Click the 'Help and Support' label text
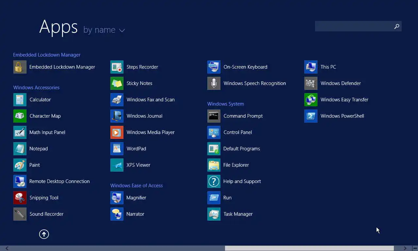The width and height of the screenshot is (418, 251). pyautogui.click(x=242, y=181)
